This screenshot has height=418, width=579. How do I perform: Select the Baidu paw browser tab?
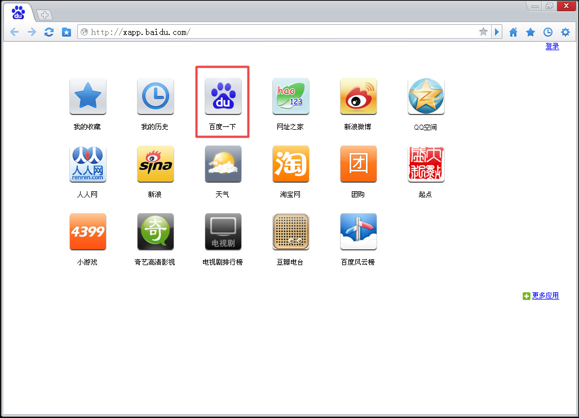19,13
